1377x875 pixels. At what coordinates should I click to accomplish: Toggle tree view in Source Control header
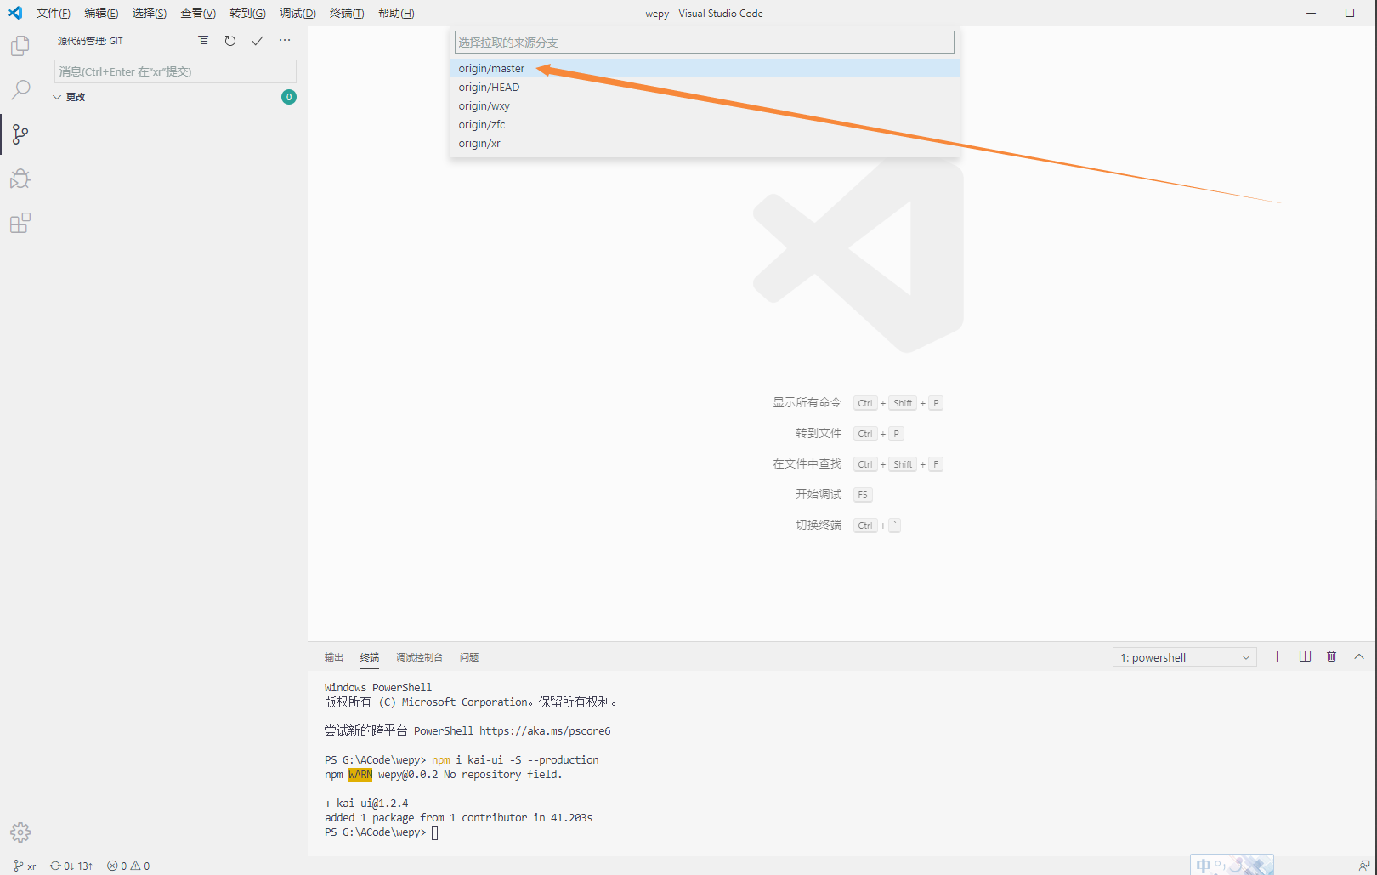pos(203,40)
